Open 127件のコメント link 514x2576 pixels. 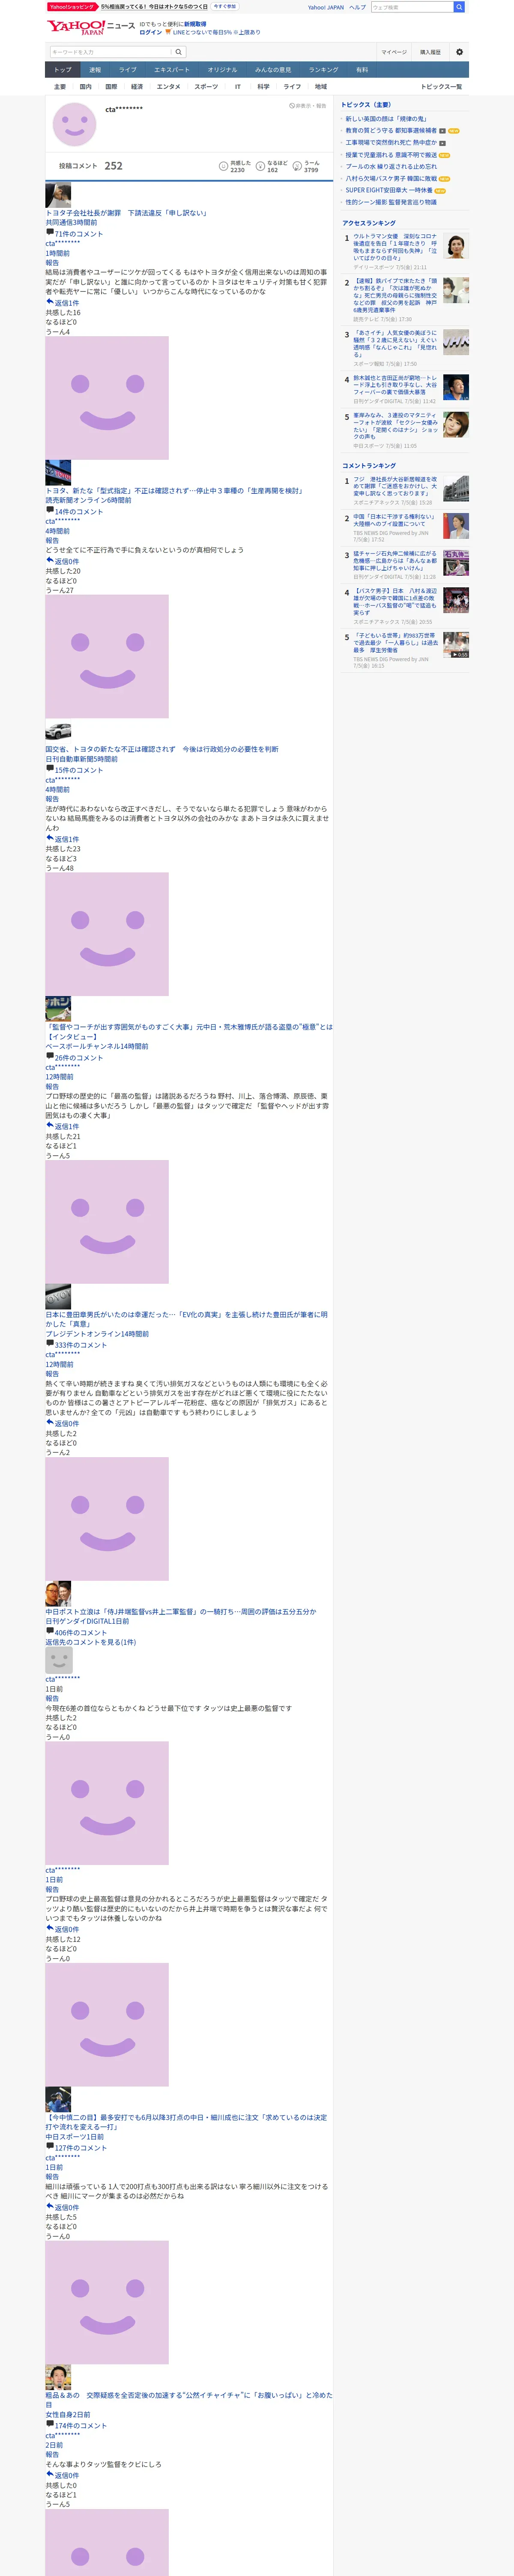click(x=81, y=2147)
